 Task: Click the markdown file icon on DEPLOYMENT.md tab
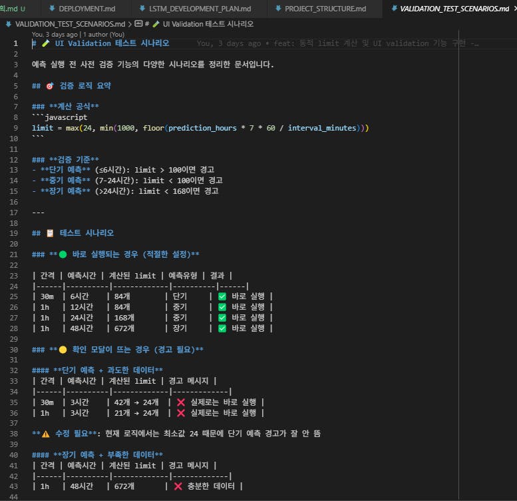click(52, 9)
